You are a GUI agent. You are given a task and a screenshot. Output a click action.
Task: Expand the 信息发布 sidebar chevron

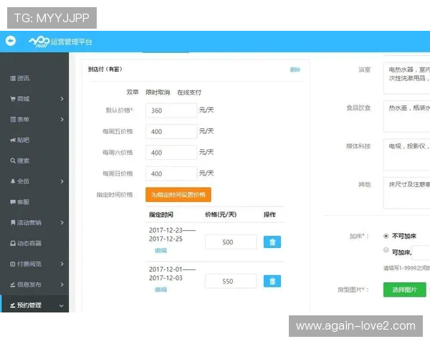[x=62, y=285]
